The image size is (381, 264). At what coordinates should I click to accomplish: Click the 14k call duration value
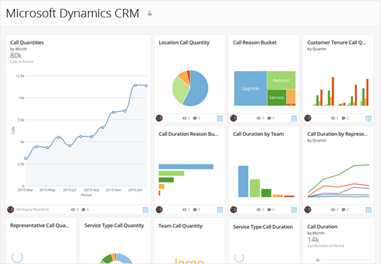[x=313, y=240]
